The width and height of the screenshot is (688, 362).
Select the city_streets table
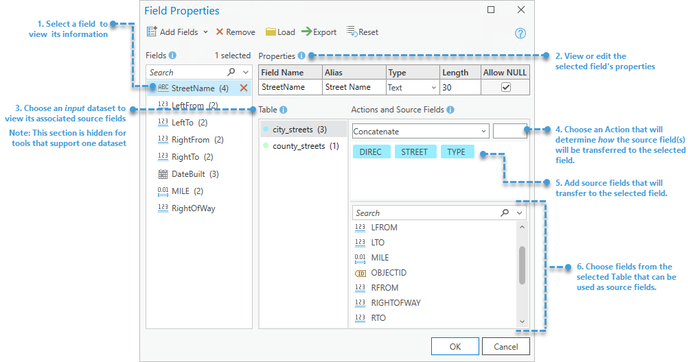(x=294, y=129)
